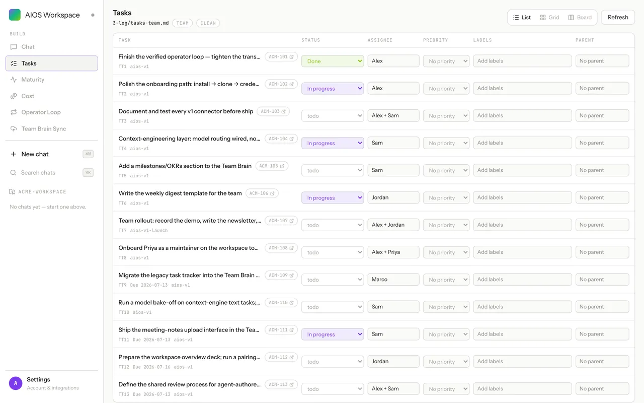This screenshot has width=644, height=403.
Task: Open the Maturity page
Action: click(51, 80)
